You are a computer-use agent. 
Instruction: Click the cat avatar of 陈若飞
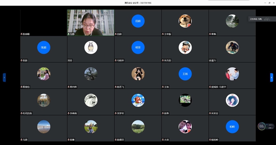[138, 74]
